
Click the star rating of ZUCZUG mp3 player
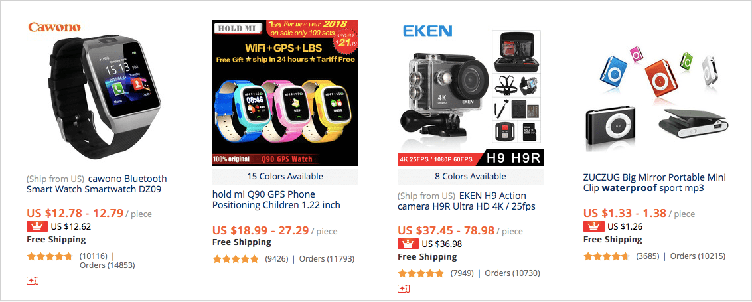pos(606,256)
